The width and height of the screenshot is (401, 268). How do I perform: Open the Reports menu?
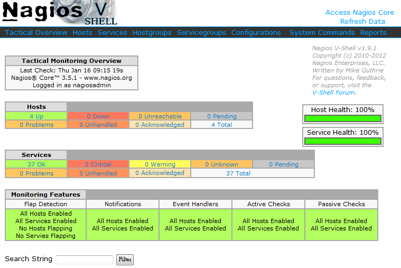point(373,32)
